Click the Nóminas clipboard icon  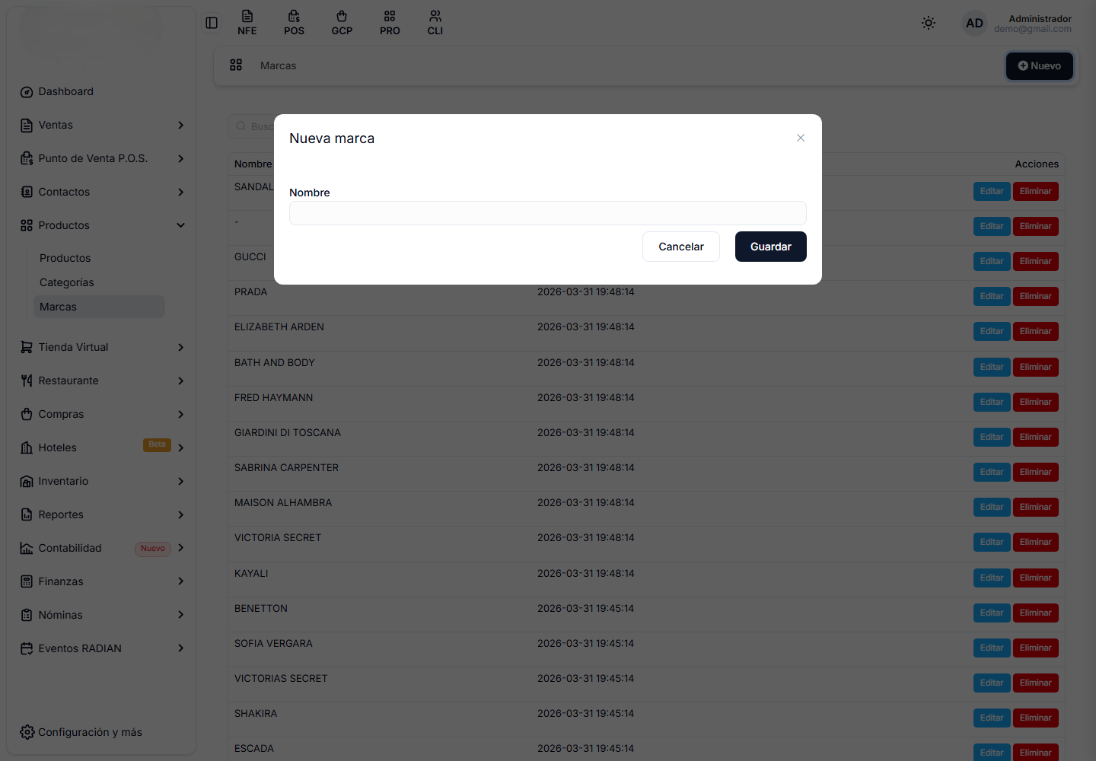pyautogui.click(x=27, y=615)
